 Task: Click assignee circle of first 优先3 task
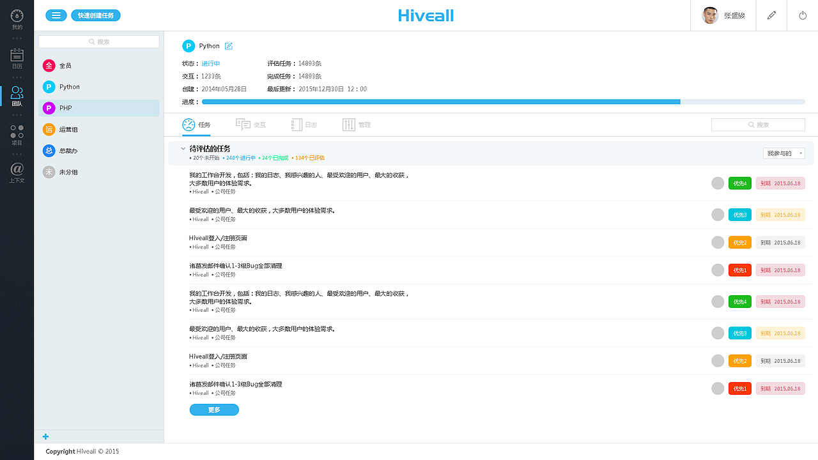tap(718, 215)
